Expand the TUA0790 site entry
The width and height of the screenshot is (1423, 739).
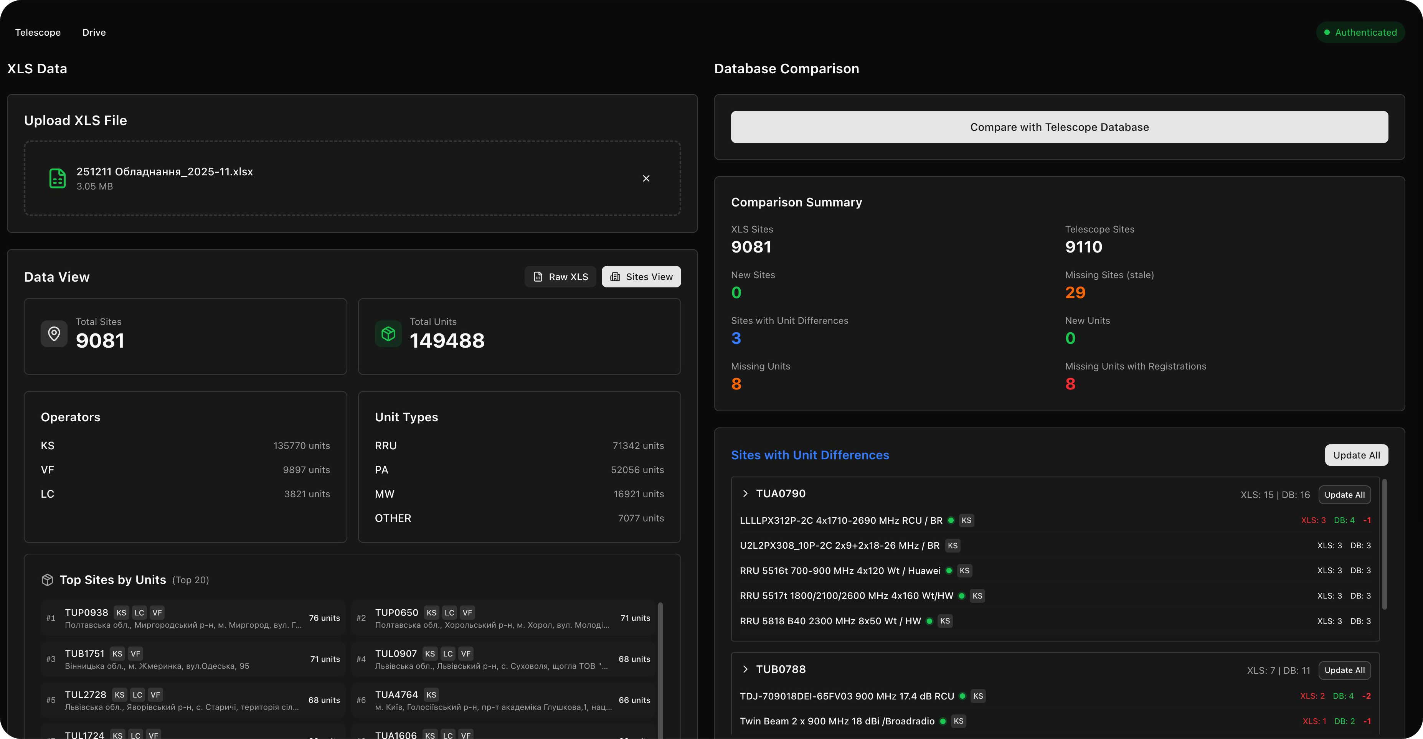tap(745, 493)
